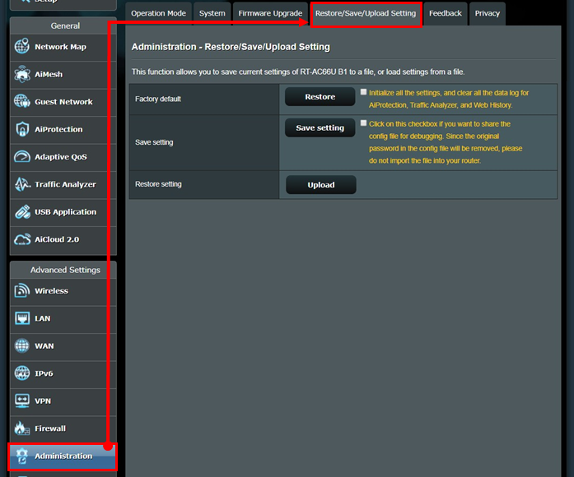
Task: Select LAN menu label
Action: (43, 319)
